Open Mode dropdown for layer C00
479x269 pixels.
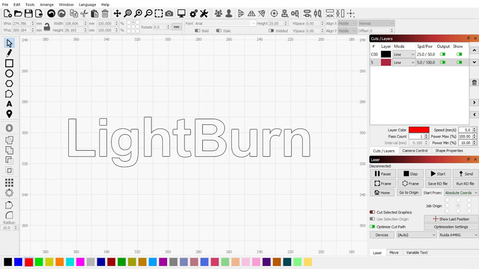[404, 54]
